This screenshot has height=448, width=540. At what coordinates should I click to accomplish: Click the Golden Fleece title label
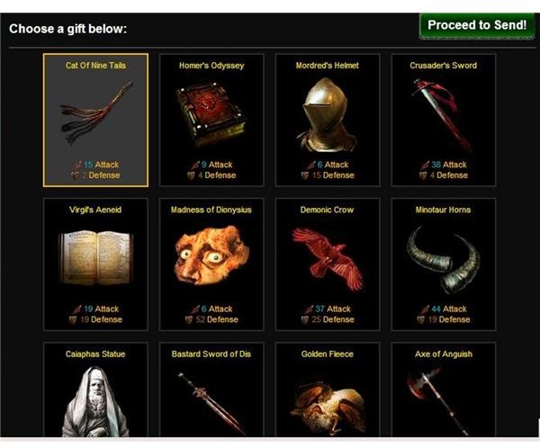tap(328, 354)
